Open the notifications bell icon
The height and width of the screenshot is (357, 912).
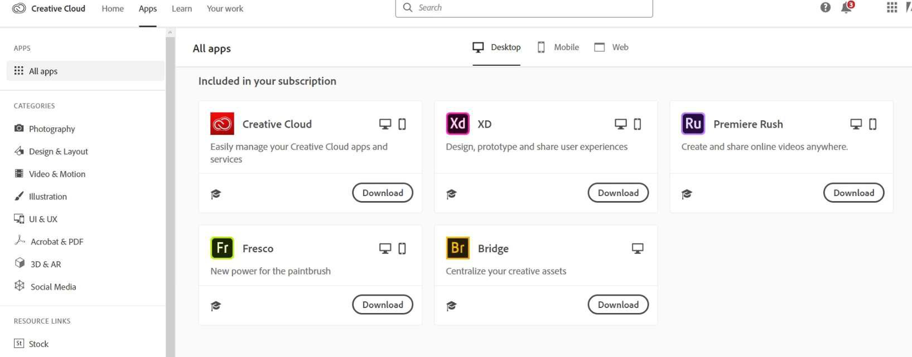click(846, 8)
